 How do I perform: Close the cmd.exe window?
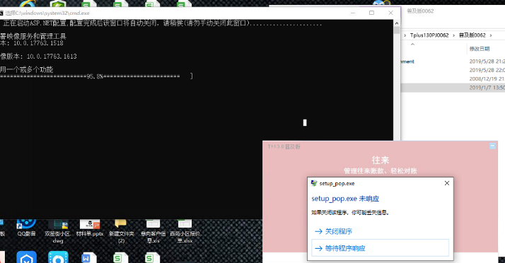pyautogui.click(x=390, y=13)
